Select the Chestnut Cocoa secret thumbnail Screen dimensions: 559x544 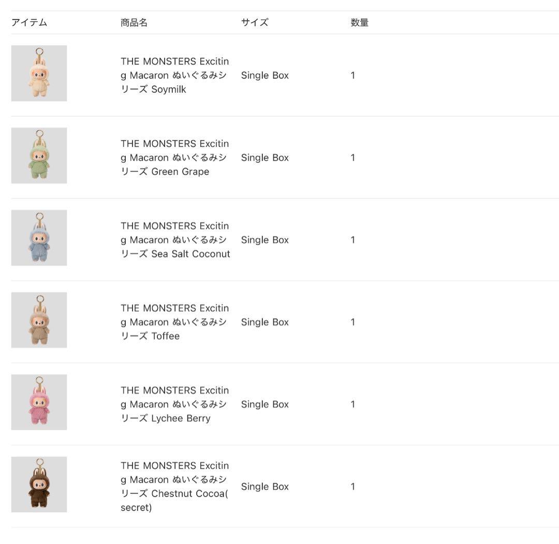pyautogui.click(x=39, y=485)
